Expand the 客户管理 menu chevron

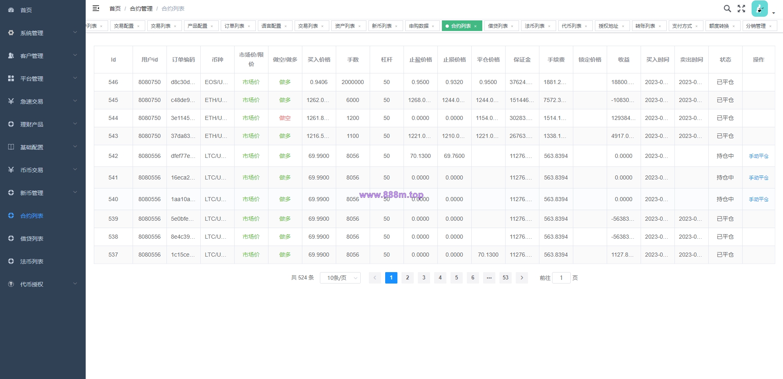(75, 55)
